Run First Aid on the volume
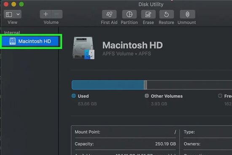This screenshot has width=232, height=155. pyautogui.click(x=109, y=14)
